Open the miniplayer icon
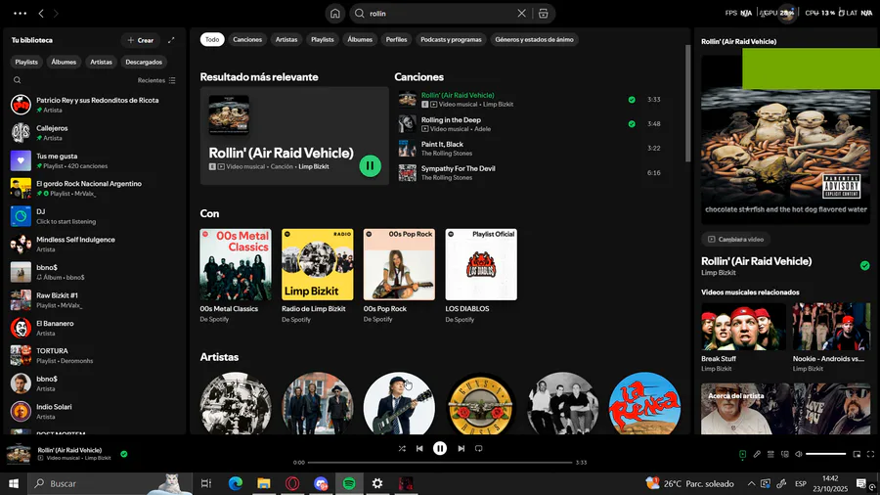This screenshot has width=880, height=495. 857,454
